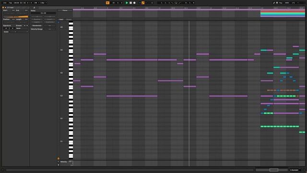Click the CPU load meter in control bar
This screenshot has width=307, height=173.
pos(293,3)
